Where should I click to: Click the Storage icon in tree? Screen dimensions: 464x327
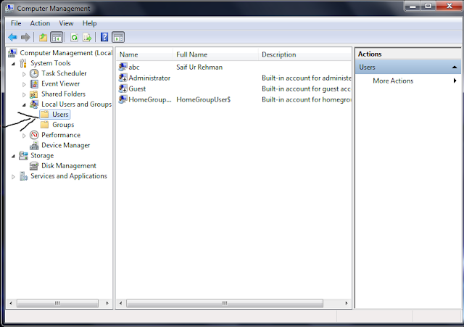23,156
